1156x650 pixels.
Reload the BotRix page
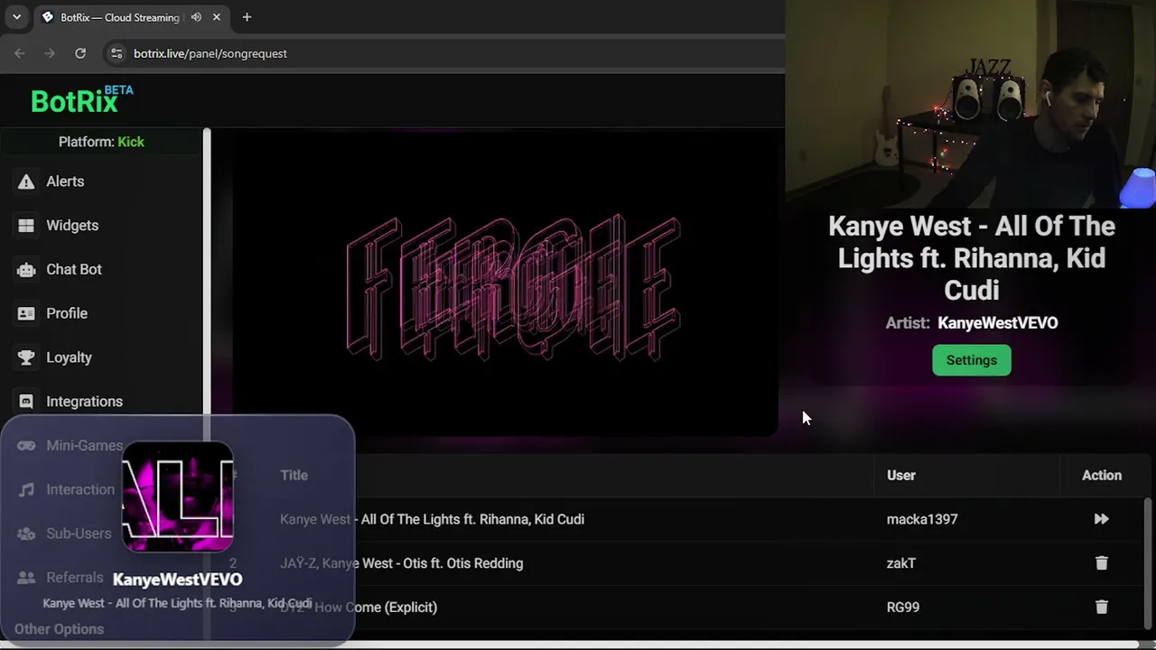(80, 53)
